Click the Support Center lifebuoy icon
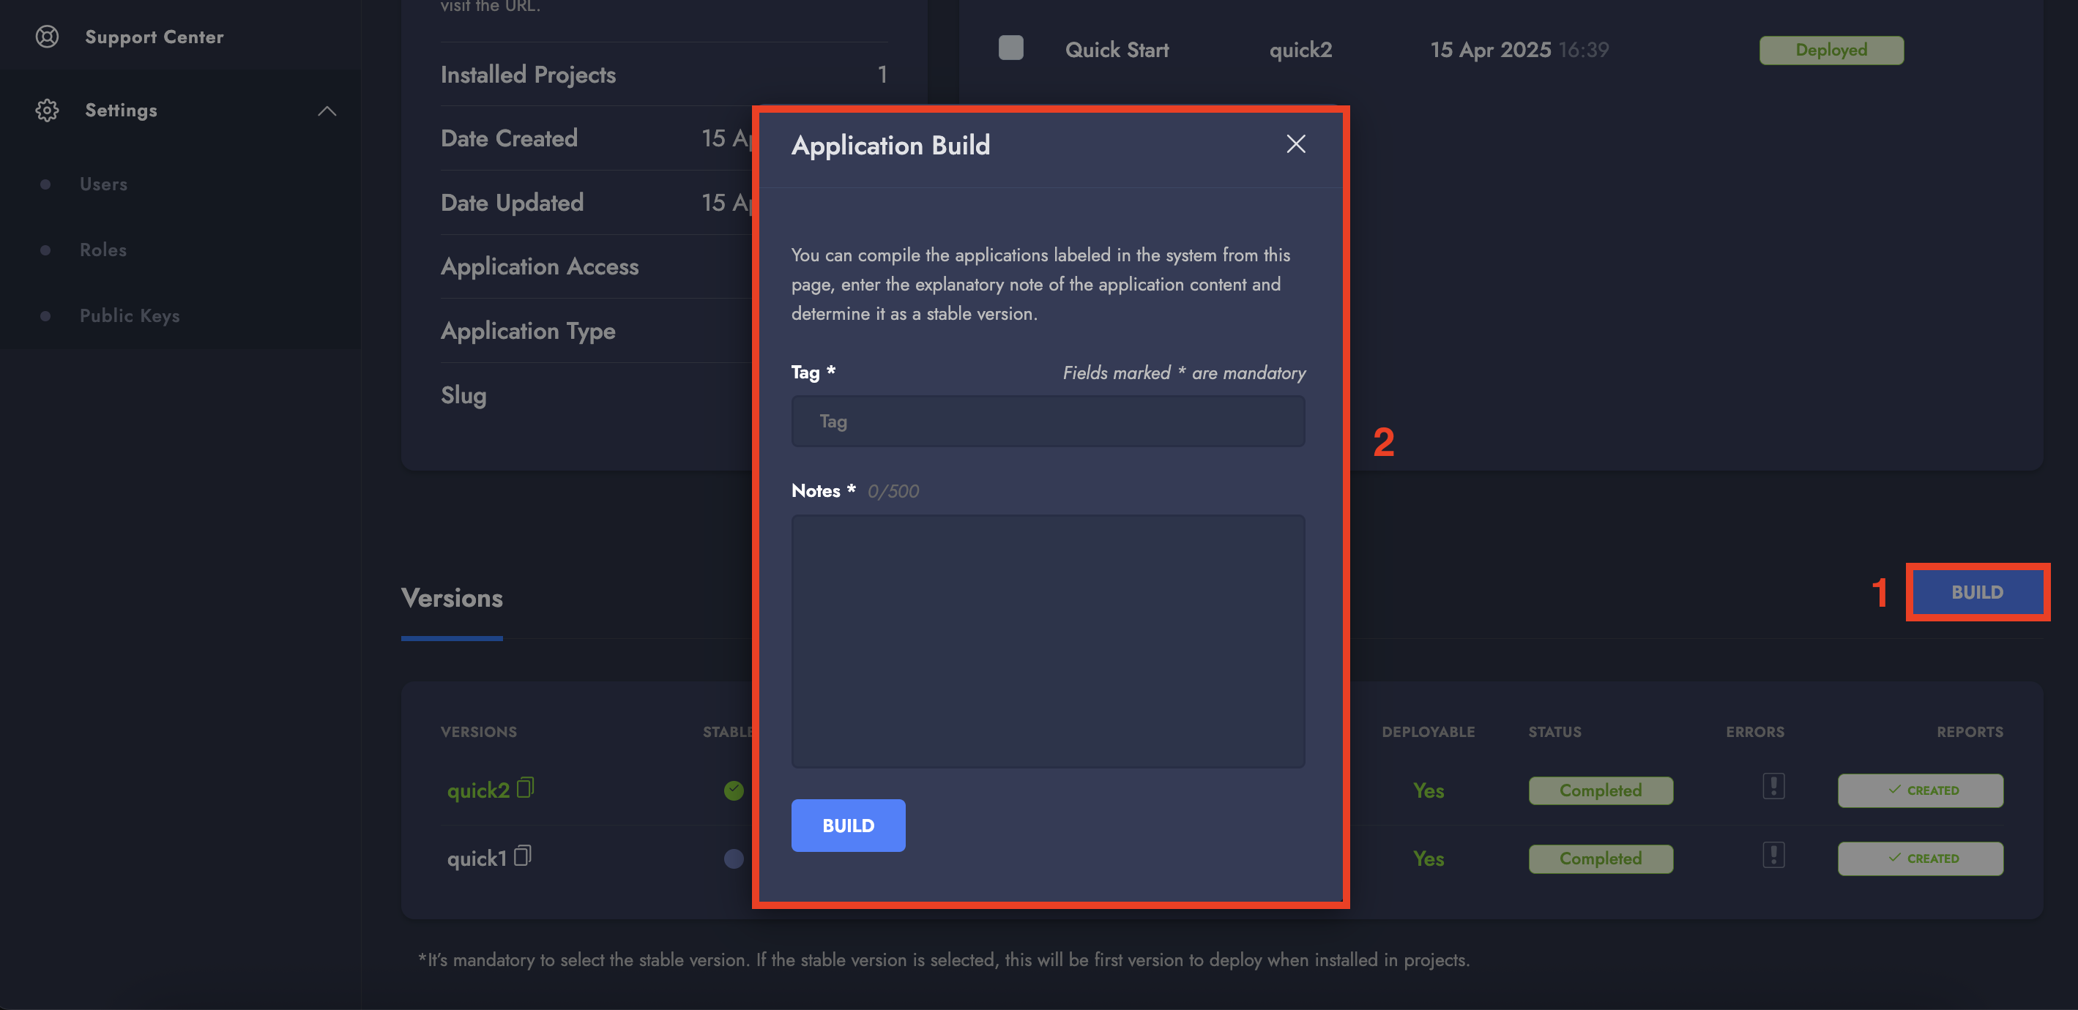This screenshot has width=2078, height=1010. (47, 37)
